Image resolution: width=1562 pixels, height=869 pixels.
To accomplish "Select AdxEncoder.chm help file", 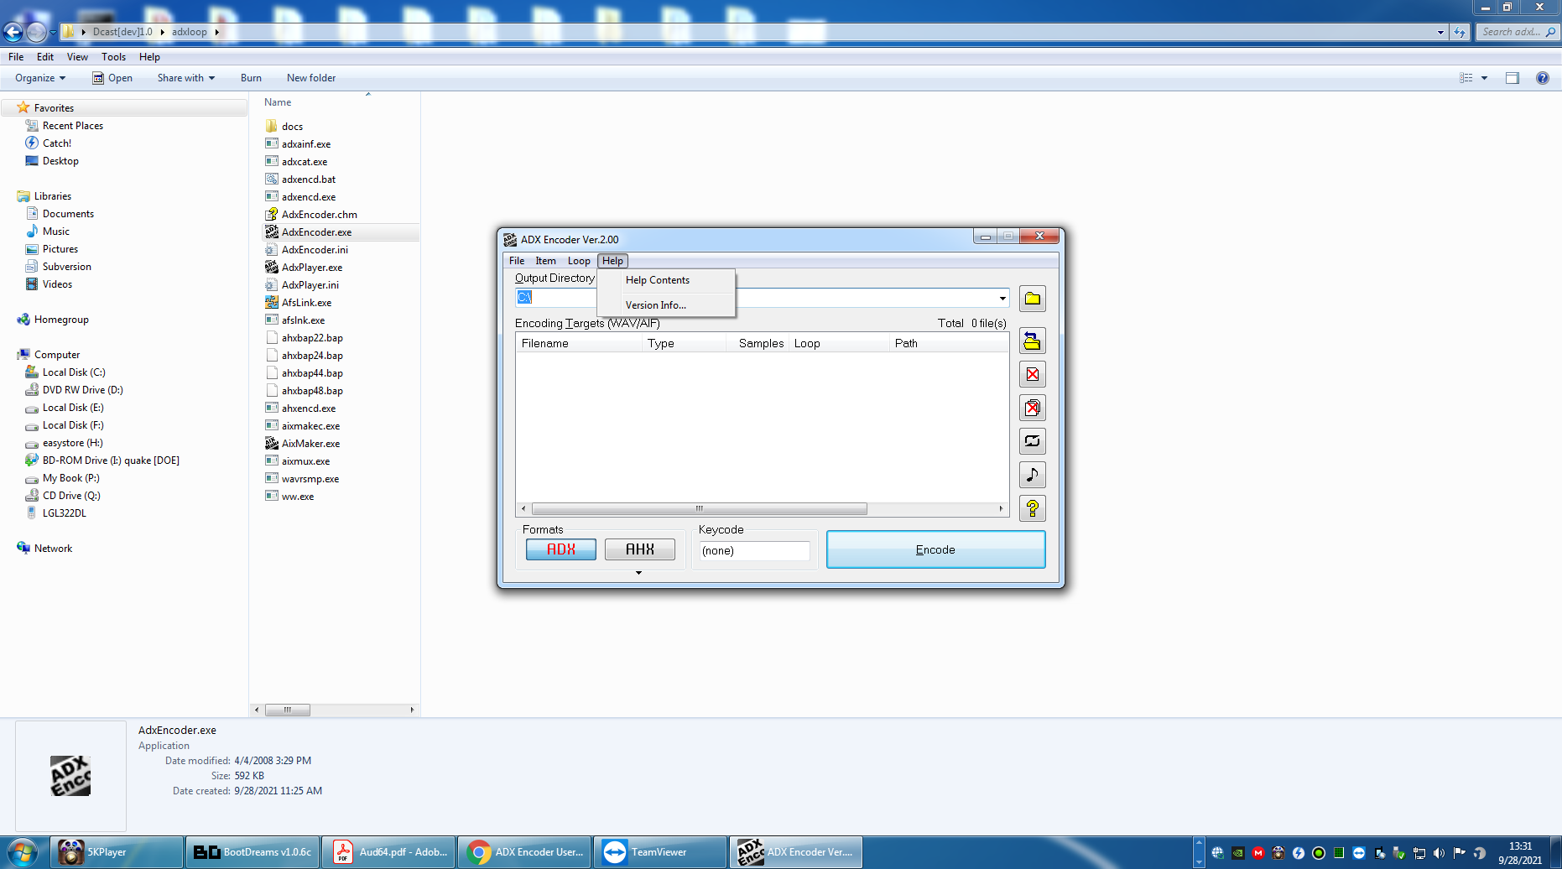I will tap(320, 215).
